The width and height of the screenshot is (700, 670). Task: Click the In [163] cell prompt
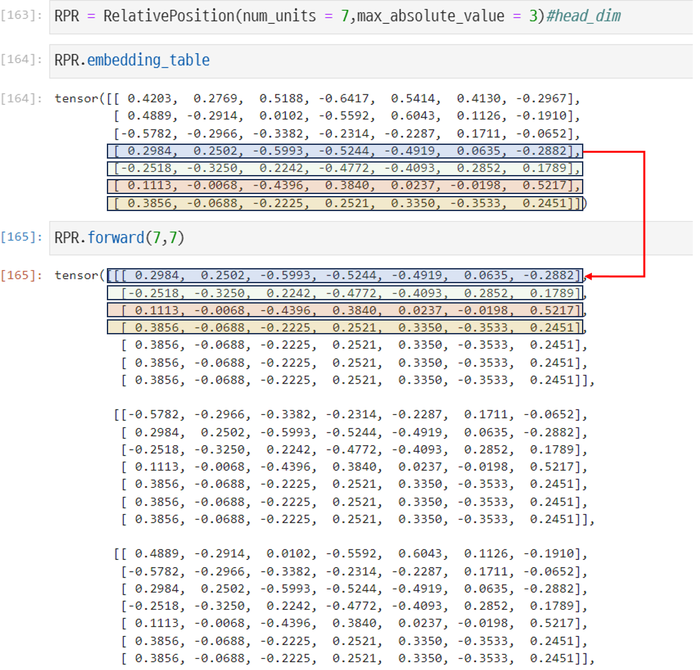coord(22,14)
